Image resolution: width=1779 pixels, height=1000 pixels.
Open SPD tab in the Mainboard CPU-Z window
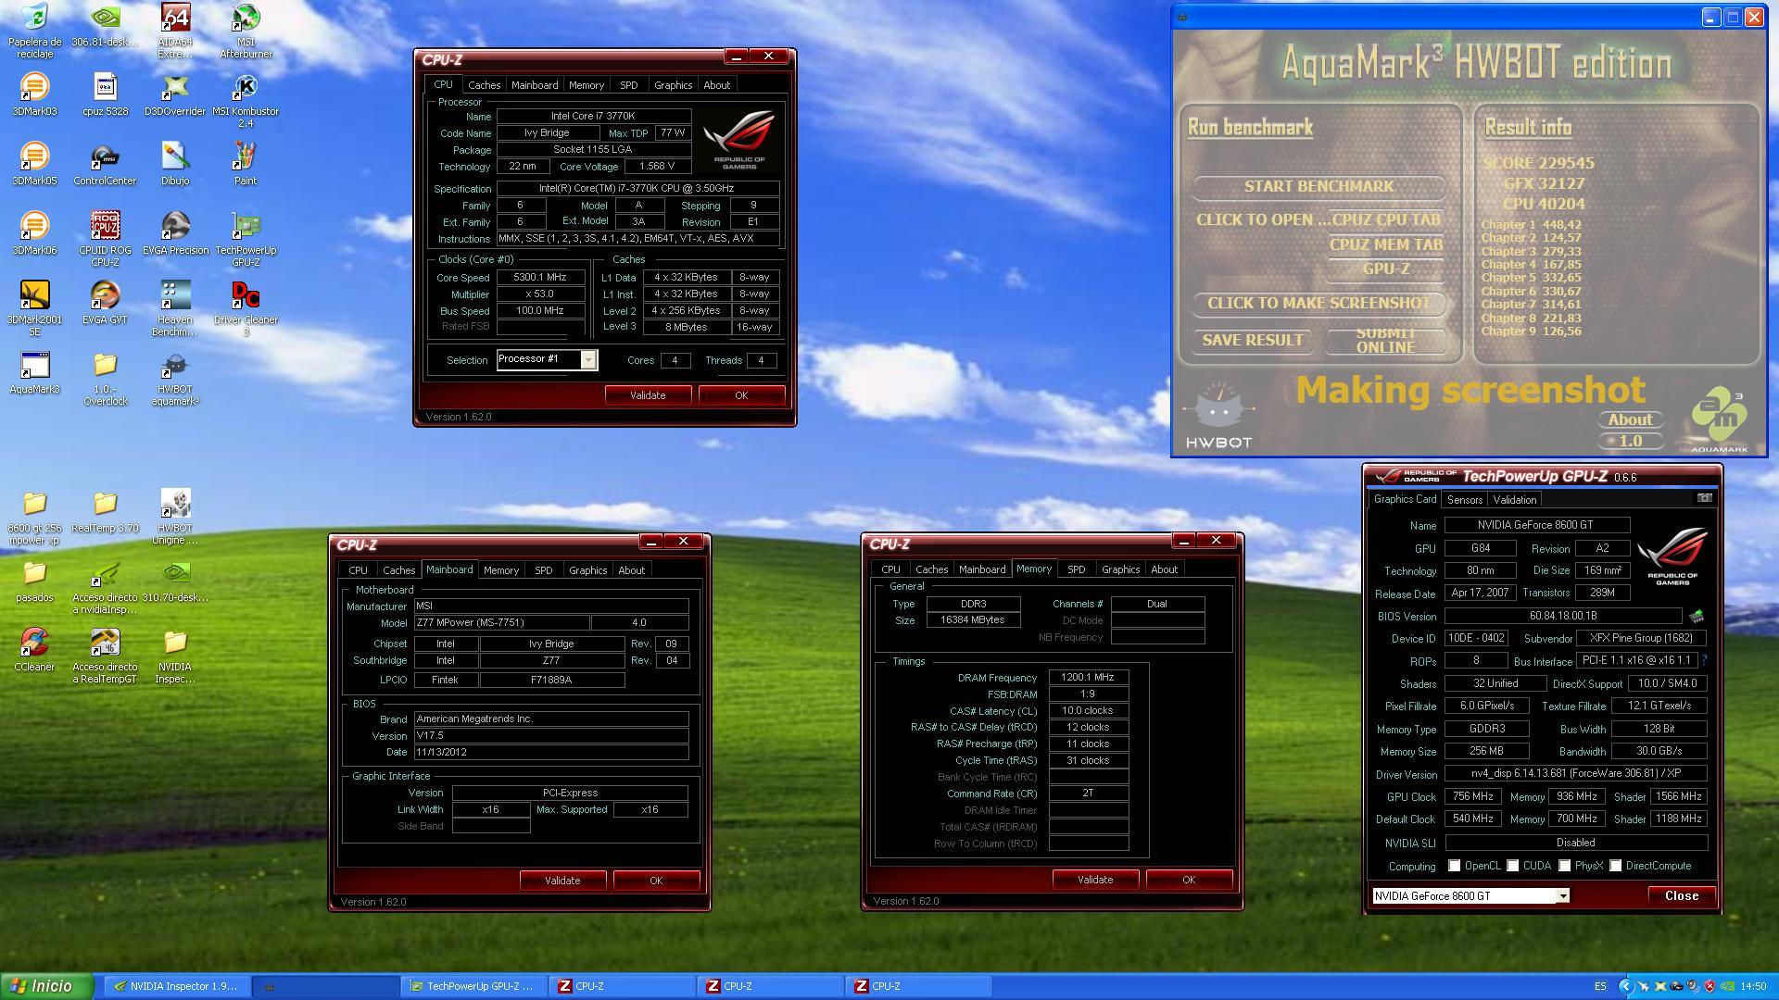[x=543, y=570]
